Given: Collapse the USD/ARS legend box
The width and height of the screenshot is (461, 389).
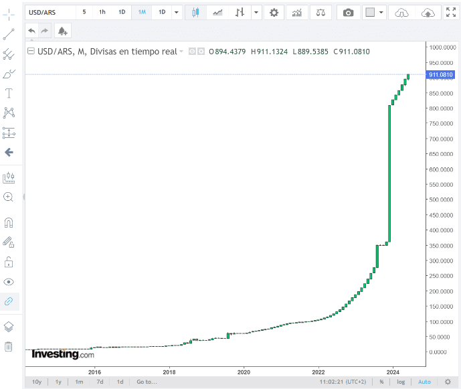Looking at the screenshot, I should point(31,51).
